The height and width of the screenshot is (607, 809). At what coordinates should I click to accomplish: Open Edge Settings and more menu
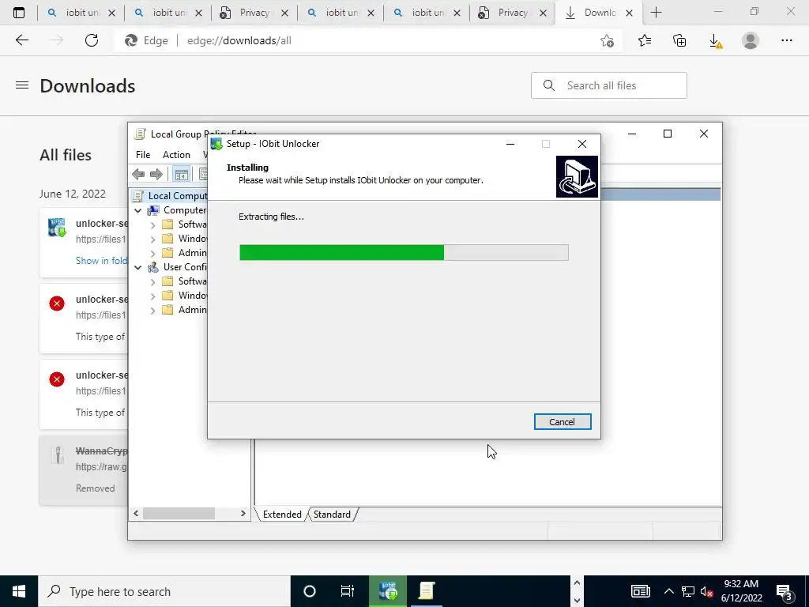point(786,40)
